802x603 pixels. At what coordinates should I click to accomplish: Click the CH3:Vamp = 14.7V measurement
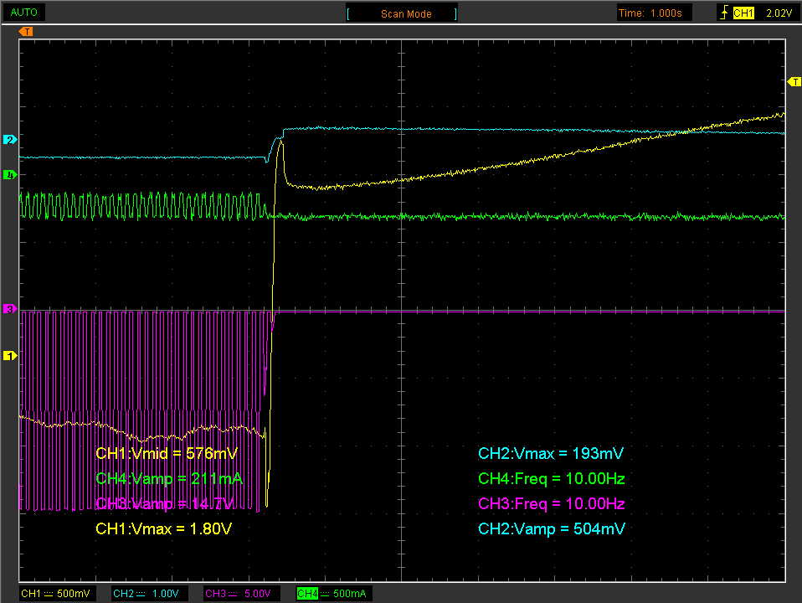[x=165, y=503]
